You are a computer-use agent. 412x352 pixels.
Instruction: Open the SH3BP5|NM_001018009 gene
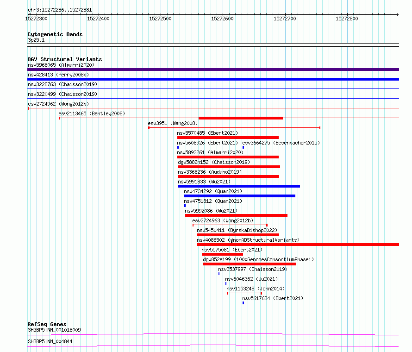[54, 330]
